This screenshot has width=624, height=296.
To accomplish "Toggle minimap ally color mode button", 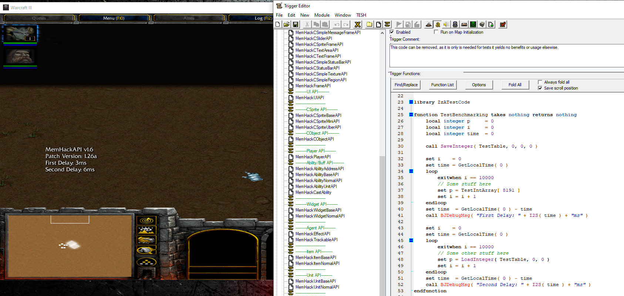I will [x=146, y=240].
